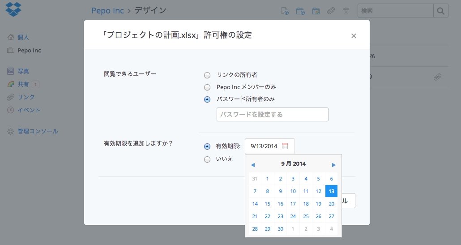Open the calendar icon in the date field
This screenshot has width=461, height=245.
[x=285, y=146]
